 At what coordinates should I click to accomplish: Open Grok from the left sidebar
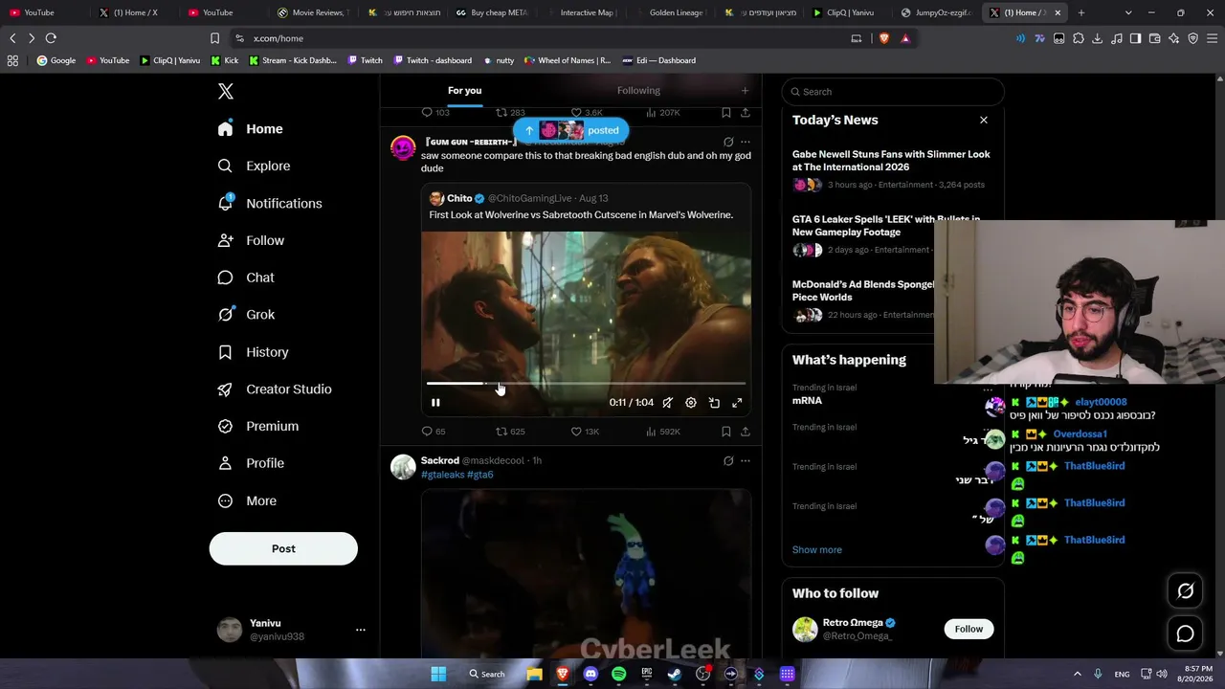coord(246,315)
